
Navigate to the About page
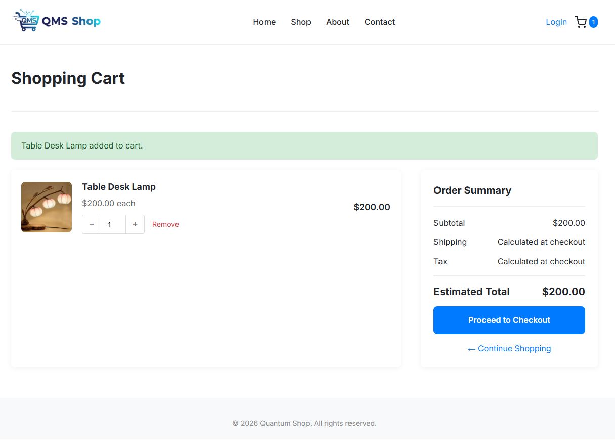click(x=337, y=22)
